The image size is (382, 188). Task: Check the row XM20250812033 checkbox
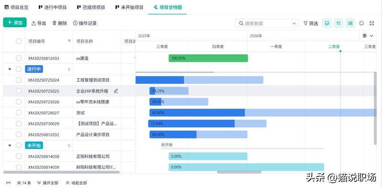click(x=19, y=58)
